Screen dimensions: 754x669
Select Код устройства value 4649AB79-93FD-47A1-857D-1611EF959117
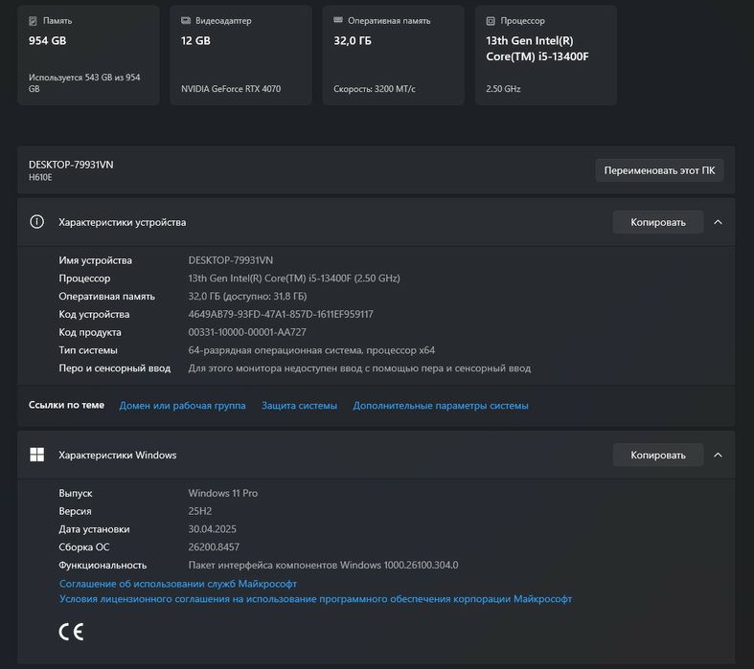(281, 314)
